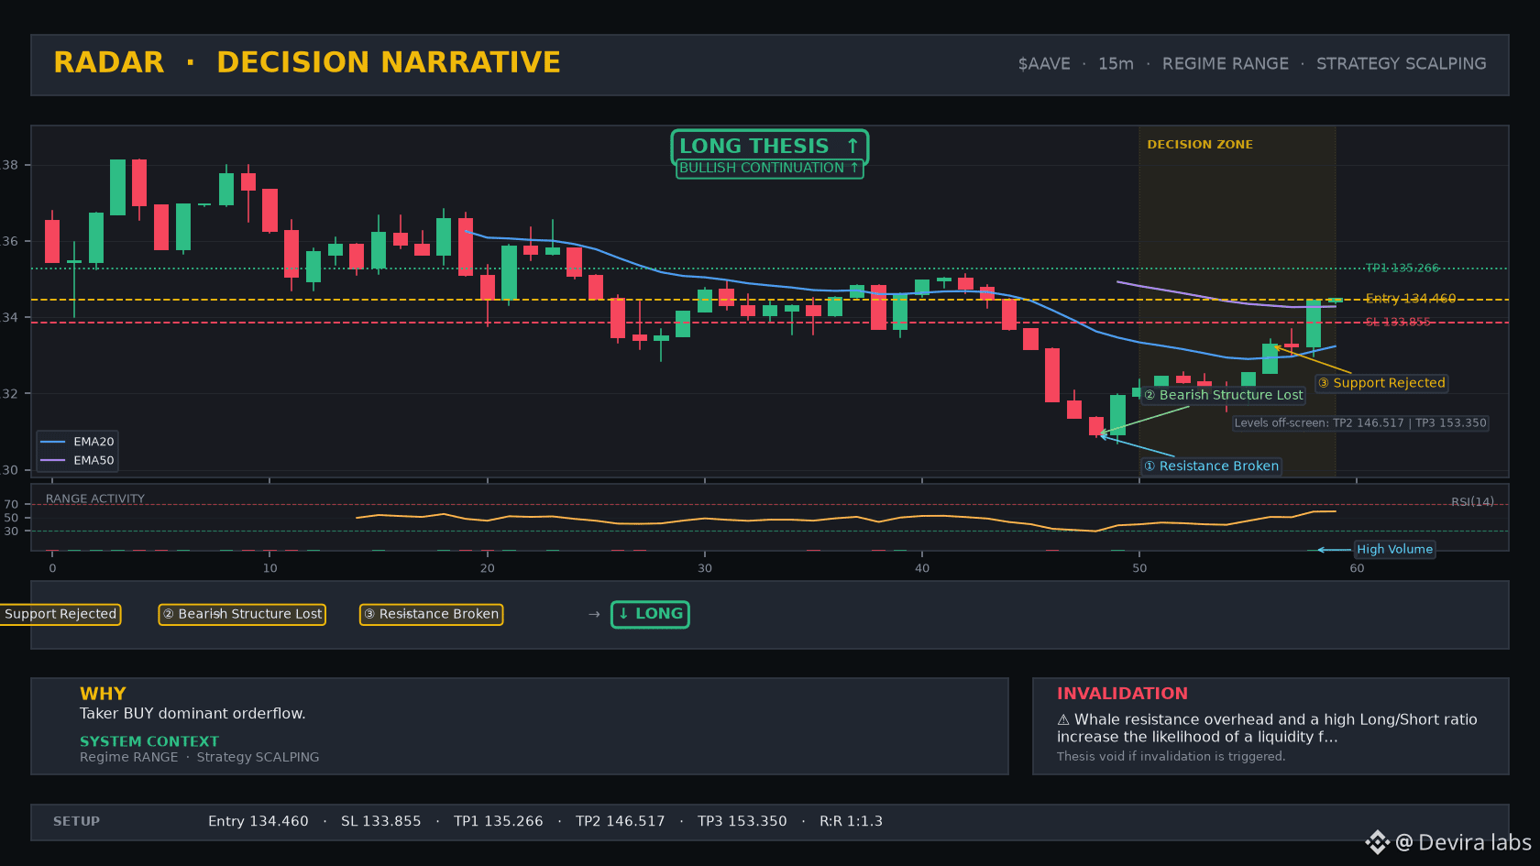Click the Bearish Structure Lost chart annotation

(1223, 395)
